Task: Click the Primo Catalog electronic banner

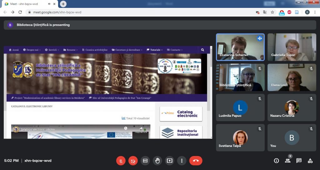Action: pyautogui.click(x=181, y=114)
